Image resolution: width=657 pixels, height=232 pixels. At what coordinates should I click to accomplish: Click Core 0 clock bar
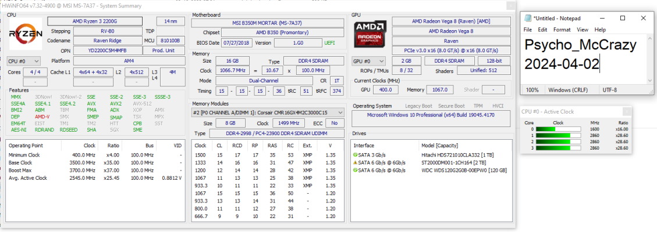coord(559,129)
